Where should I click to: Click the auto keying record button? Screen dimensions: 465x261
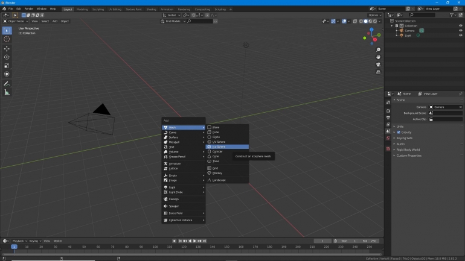[x=175, y=241]
